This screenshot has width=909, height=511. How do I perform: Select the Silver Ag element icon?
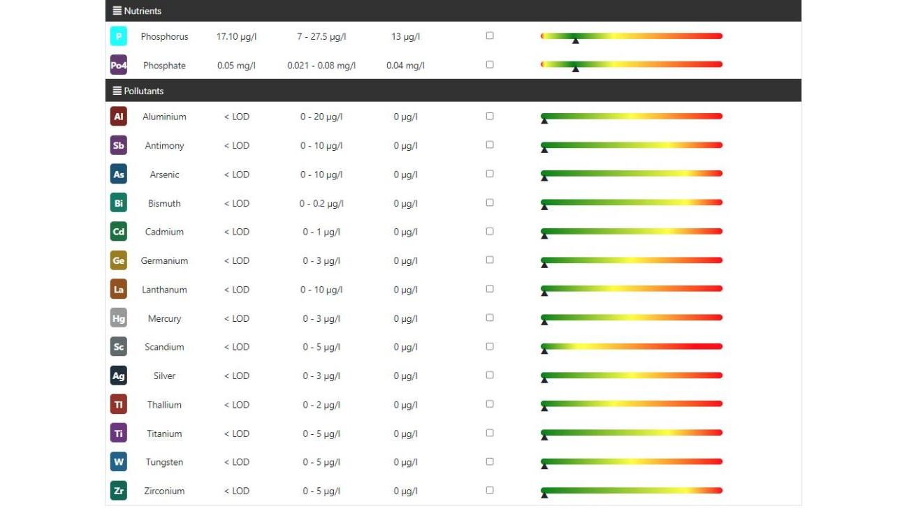(119, 376)
